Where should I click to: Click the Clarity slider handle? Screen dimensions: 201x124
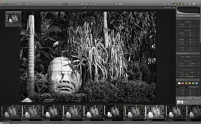coord(189,57)
